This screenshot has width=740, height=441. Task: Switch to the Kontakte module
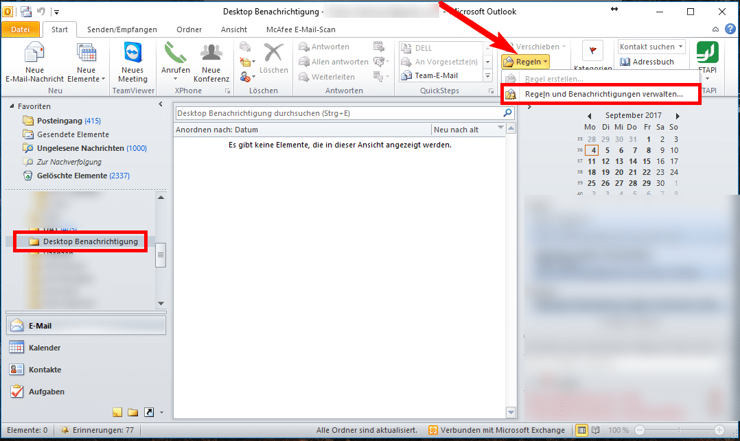click(86, 369)
